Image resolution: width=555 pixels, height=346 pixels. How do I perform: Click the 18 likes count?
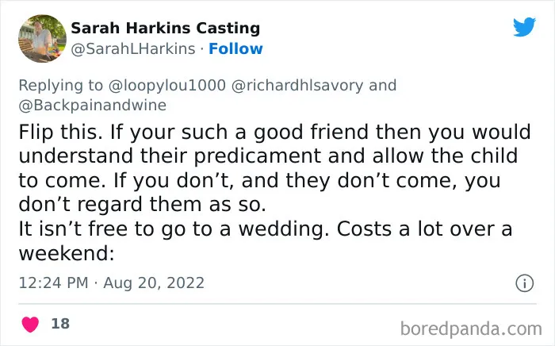click(60, 323)
